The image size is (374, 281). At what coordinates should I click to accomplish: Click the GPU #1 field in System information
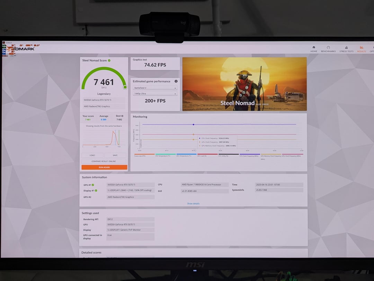coord(131,185)
